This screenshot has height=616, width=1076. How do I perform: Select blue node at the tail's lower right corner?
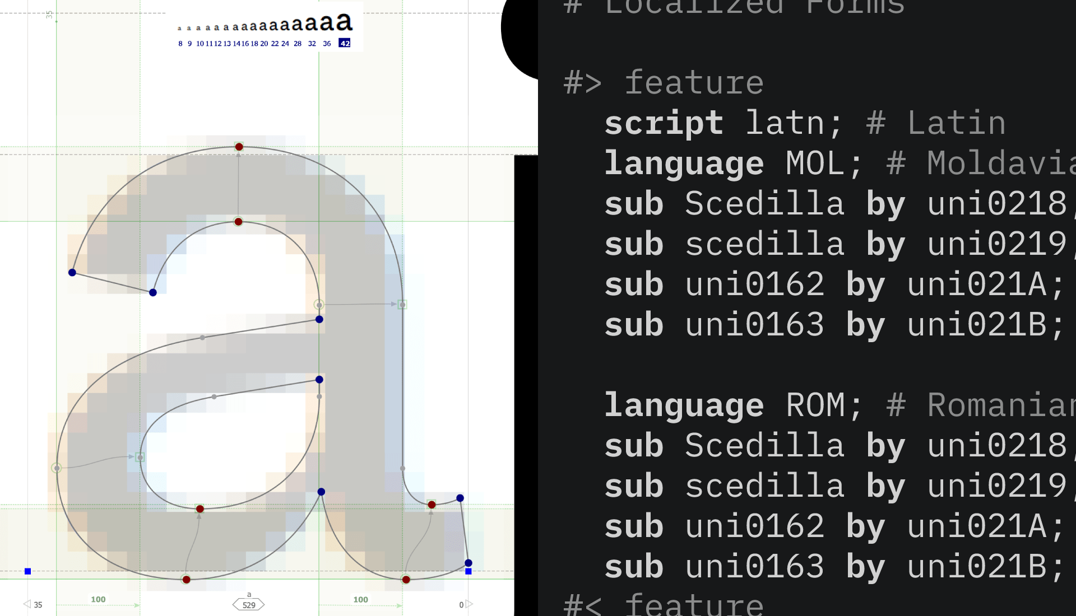(x=469, y=563)
